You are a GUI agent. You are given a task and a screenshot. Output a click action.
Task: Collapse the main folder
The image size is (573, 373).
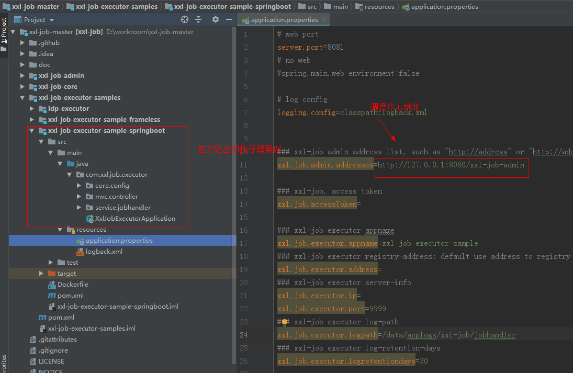[x=51, y=153]
